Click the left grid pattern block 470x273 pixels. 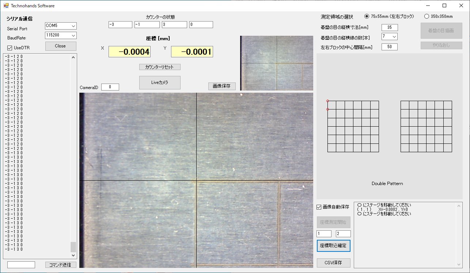coord(353,126)
